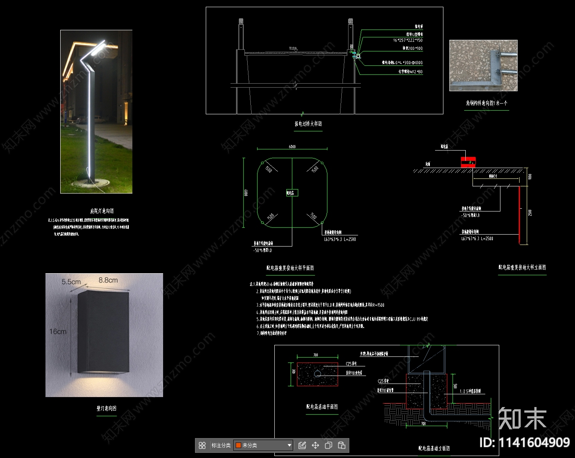Click the 6000 dimension above grounding plan
This screenshot has width=575, height=458.
(292, 147)
